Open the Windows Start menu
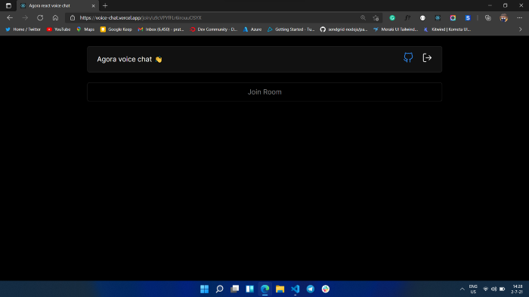The image size is (529, 297). pos(205,289)
